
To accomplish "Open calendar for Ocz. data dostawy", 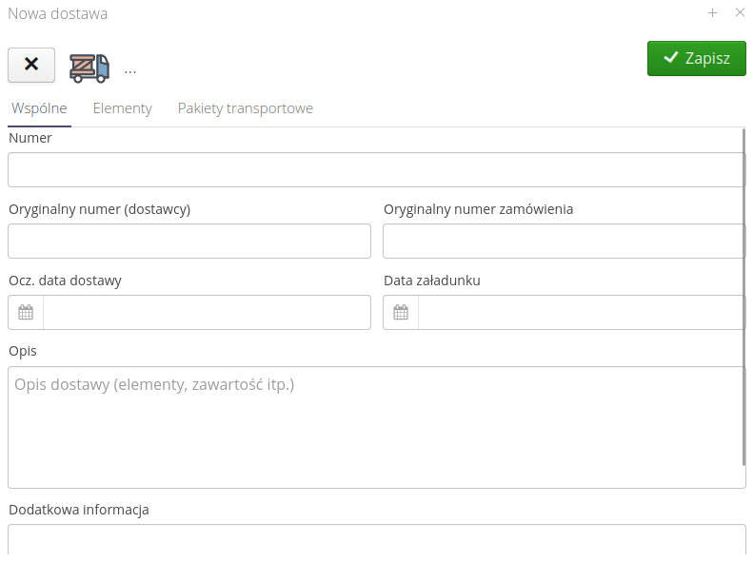I will coord(26,312).
